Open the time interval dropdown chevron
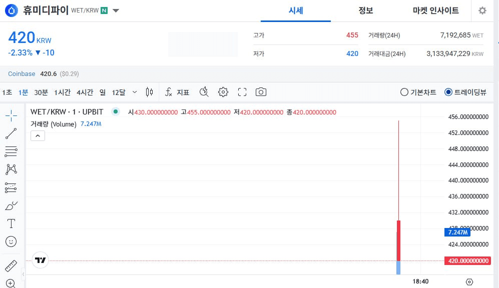 pos(135,92)
